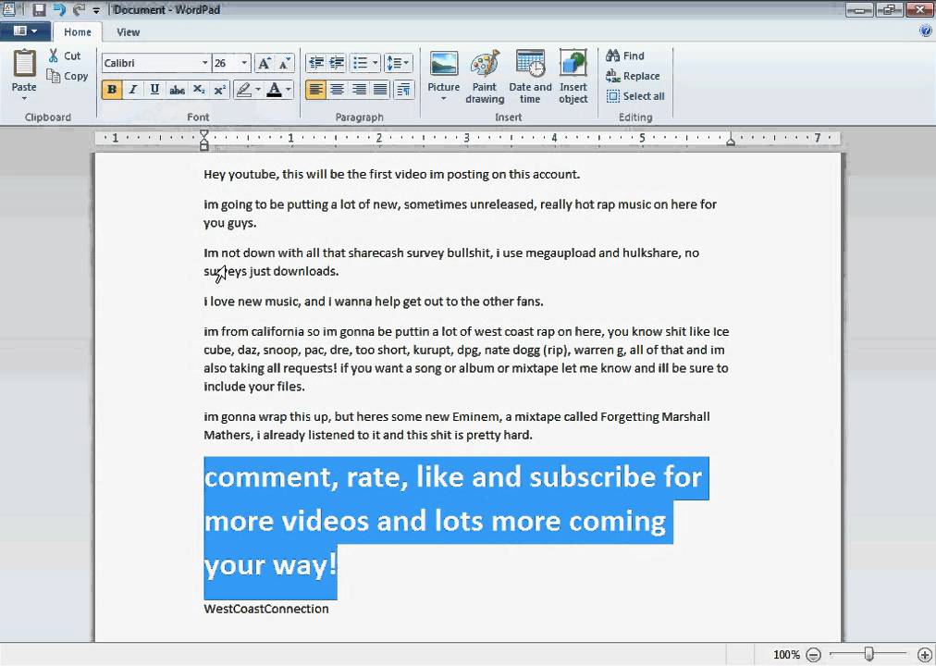
Task: Click the Undo arrow in title bar
Action: click(58, 9)
